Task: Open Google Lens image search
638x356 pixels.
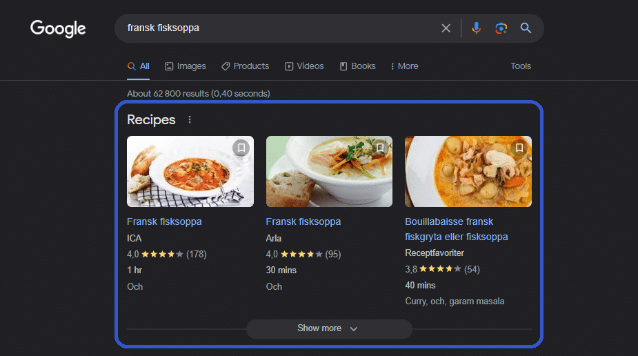Action: [x=501, y=28]
